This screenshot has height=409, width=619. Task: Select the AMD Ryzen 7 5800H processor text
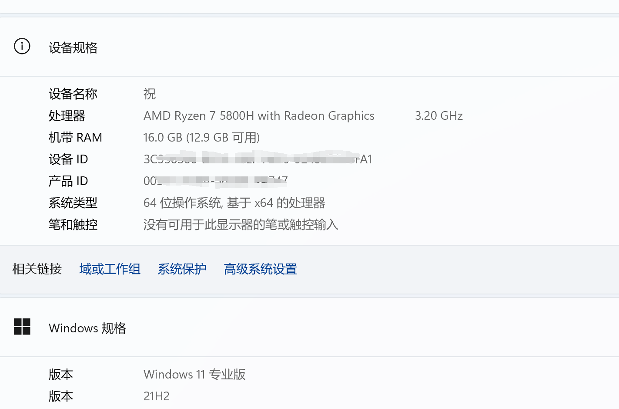(x=259, y=116)
